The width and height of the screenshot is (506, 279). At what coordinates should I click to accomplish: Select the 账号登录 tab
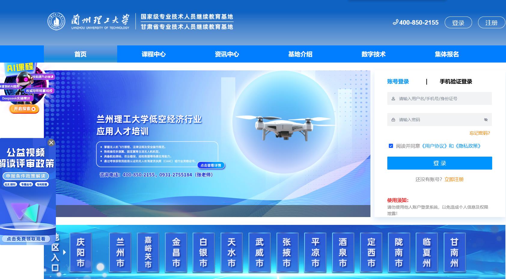tap(398, 81)
